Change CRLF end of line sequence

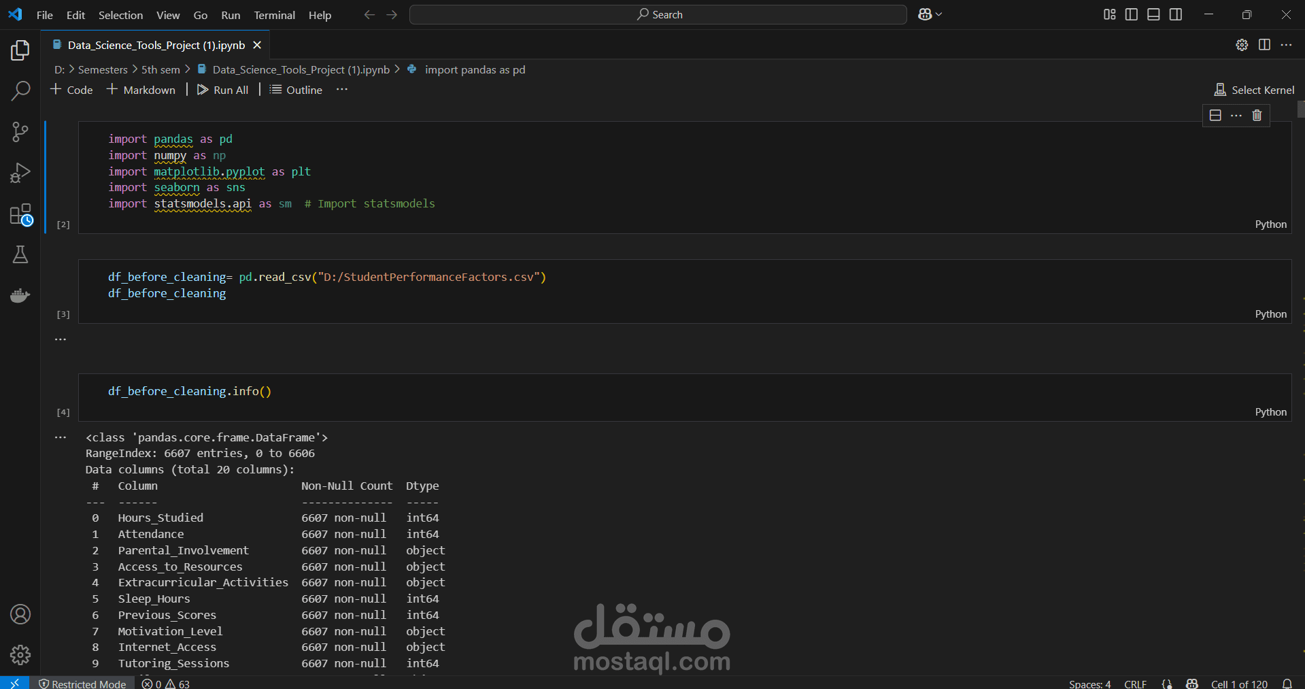pos(1135,684)
